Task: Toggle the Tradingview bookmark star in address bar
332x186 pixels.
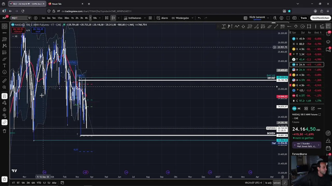Action: (289, 11)
